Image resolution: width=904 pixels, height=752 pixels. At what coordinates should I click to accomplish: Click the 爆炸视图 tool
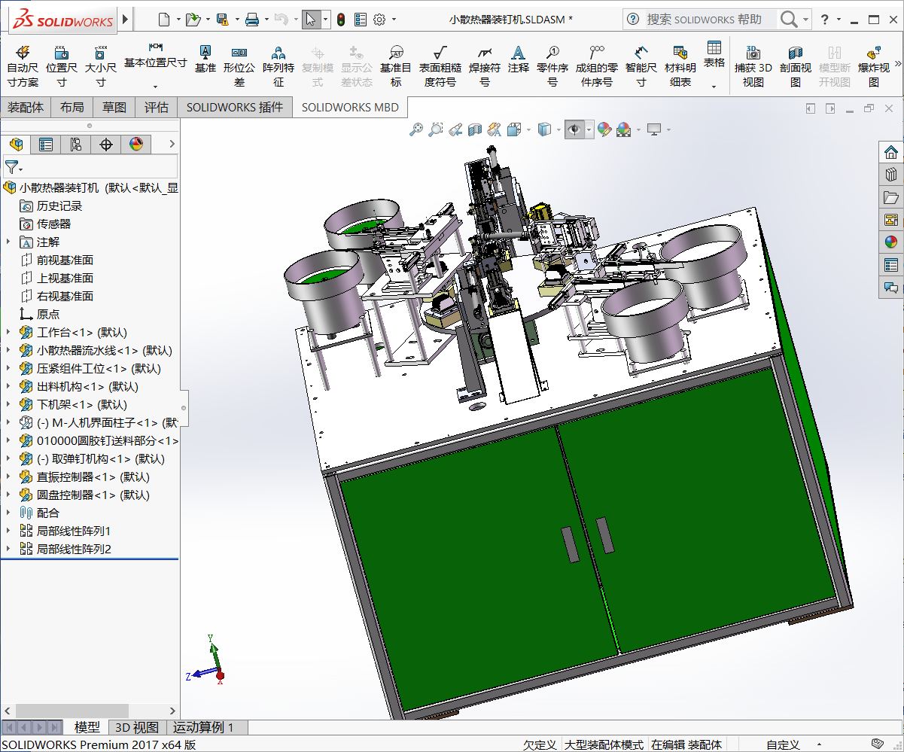coord(874,65)
